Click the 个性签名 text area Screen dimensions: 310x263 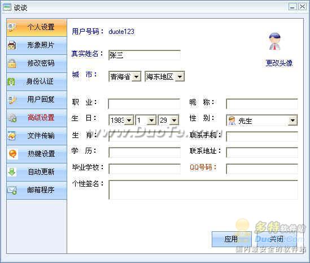tap(203, 189)
